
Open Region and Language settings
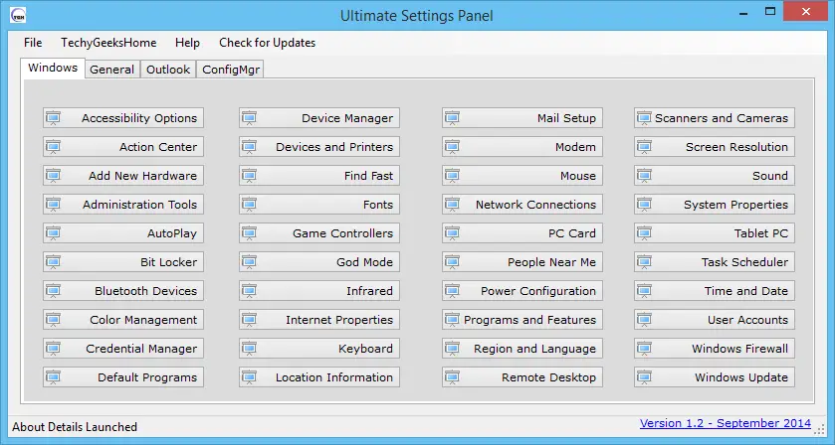pyautogui.click(x=522, y=349)
